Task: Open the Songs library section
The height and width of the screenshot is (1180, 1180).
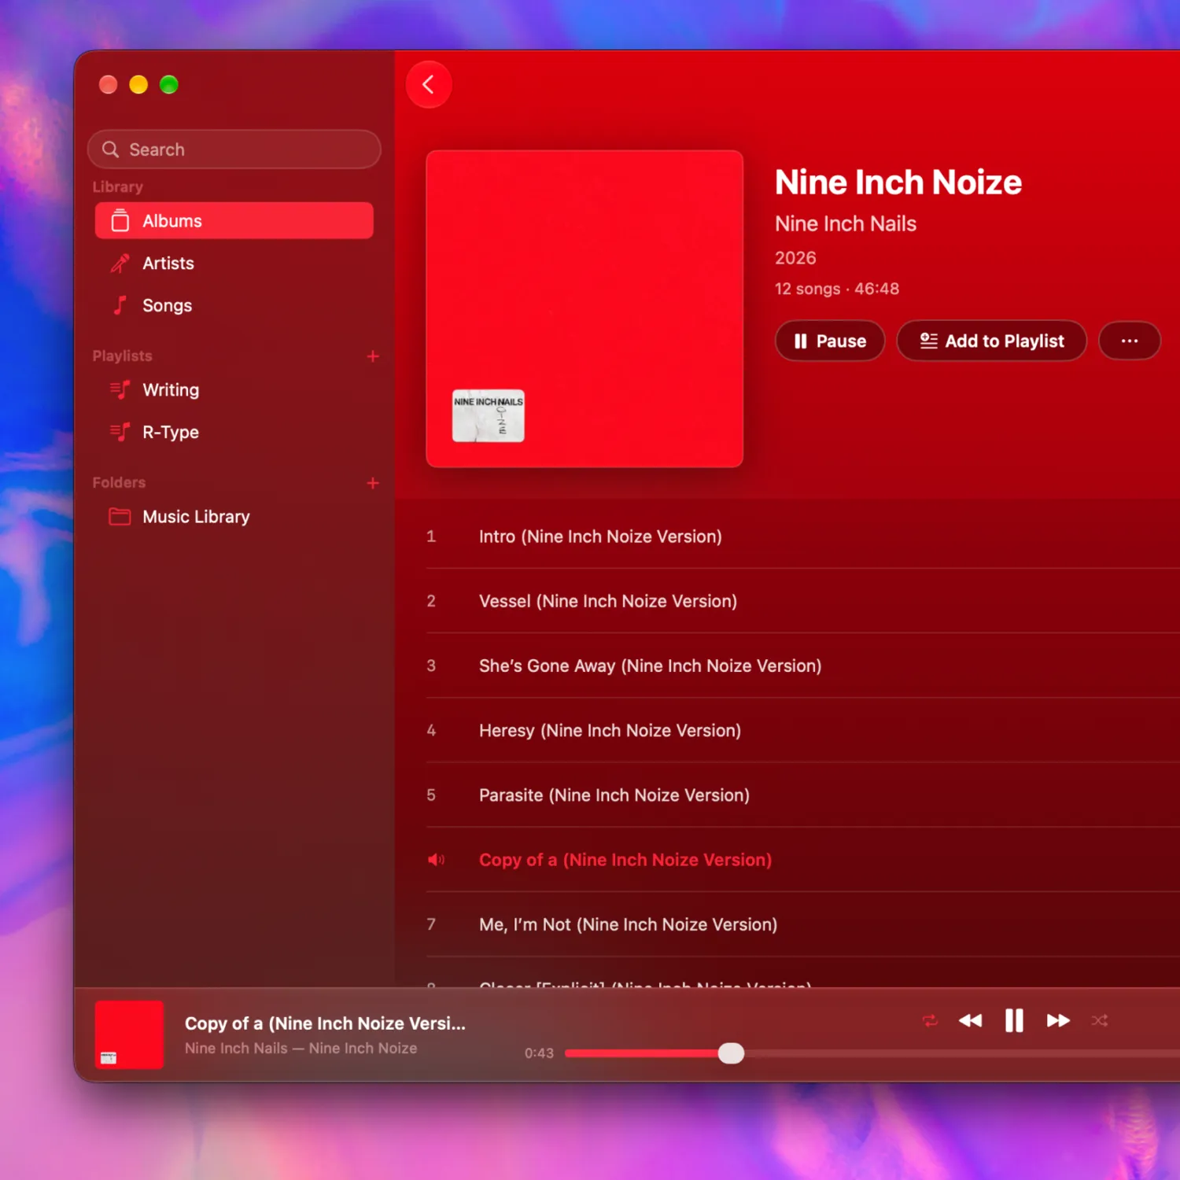Action: (234, 305)
